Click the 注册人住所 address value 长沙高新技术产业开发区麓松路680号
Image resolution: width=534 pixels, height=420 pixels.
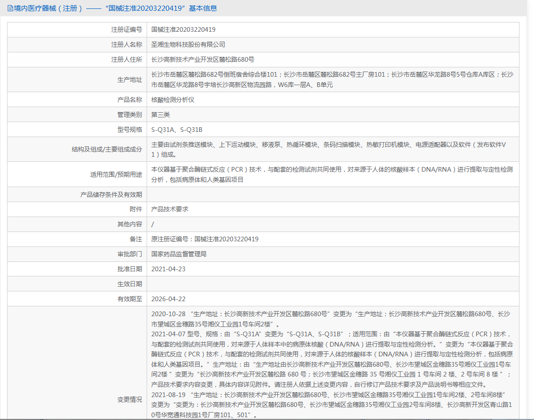203,59
